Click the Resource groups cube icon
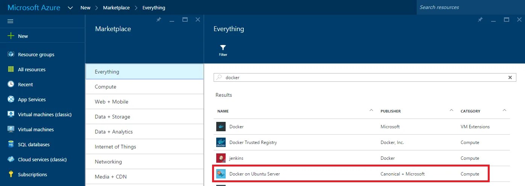525x186 pixels. point(11,54)
